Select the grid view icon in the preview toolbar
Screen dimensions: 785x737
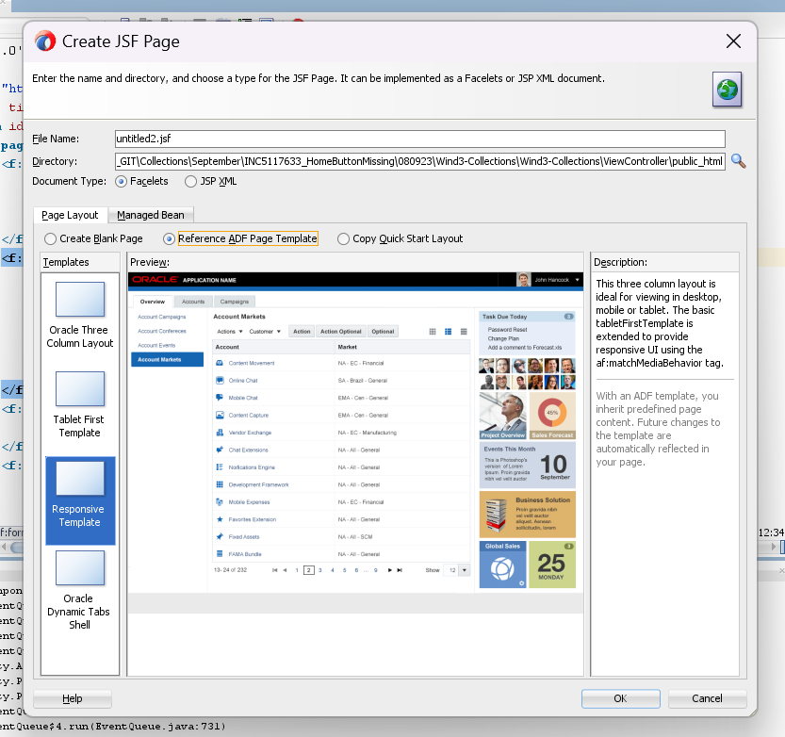434,331
